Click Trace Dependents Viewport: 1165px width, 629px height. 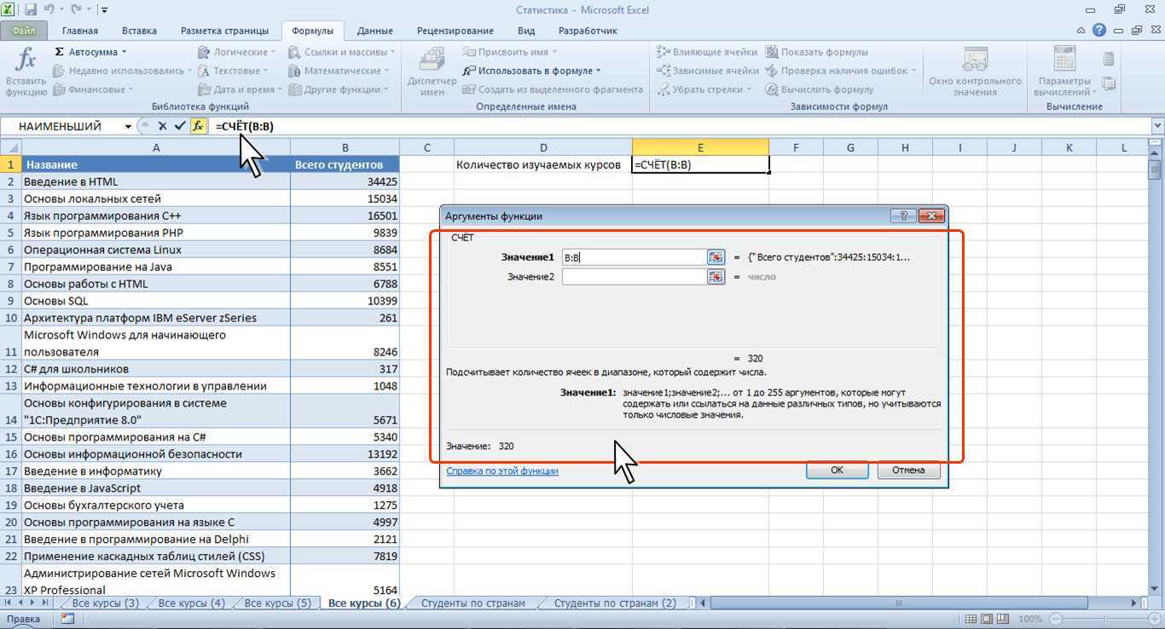[x=708, y=71]
